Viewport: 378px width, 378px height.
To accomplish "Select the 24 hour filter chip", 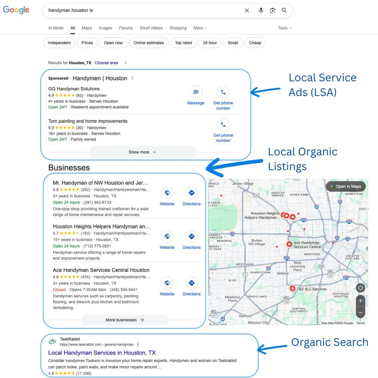I will tap(210, 43).
